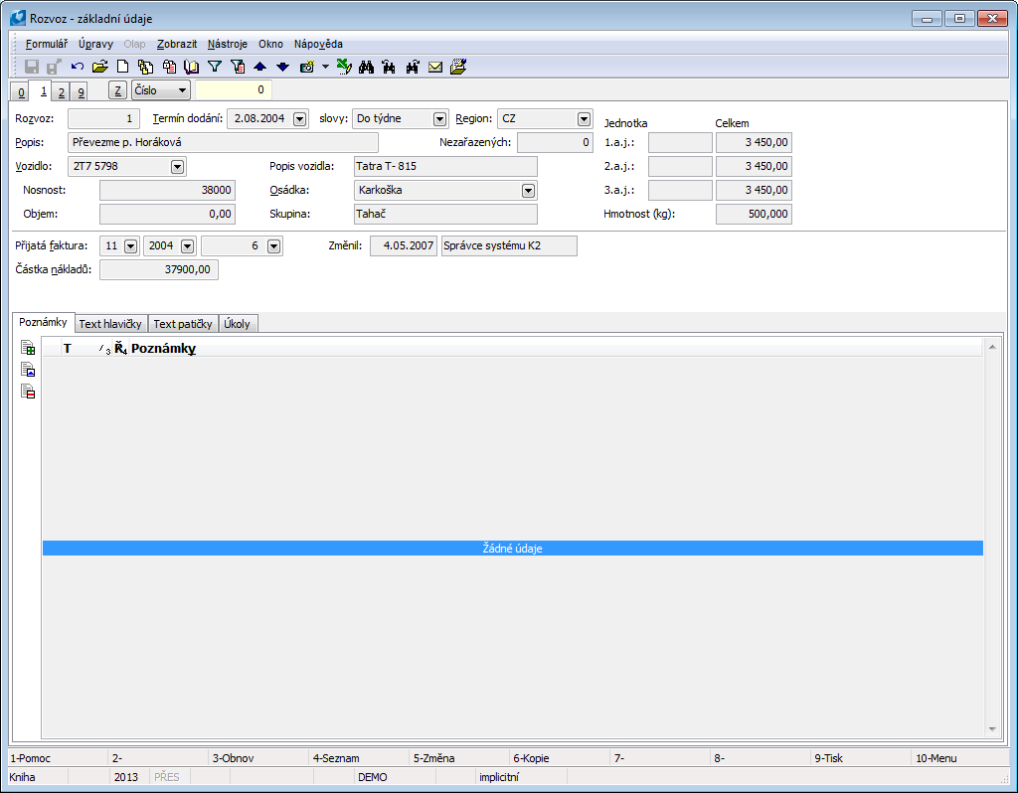The width and height of the screenshot is (1018, 793).
Task: Switch to the Text hlavičky tab
Action: 111,324
